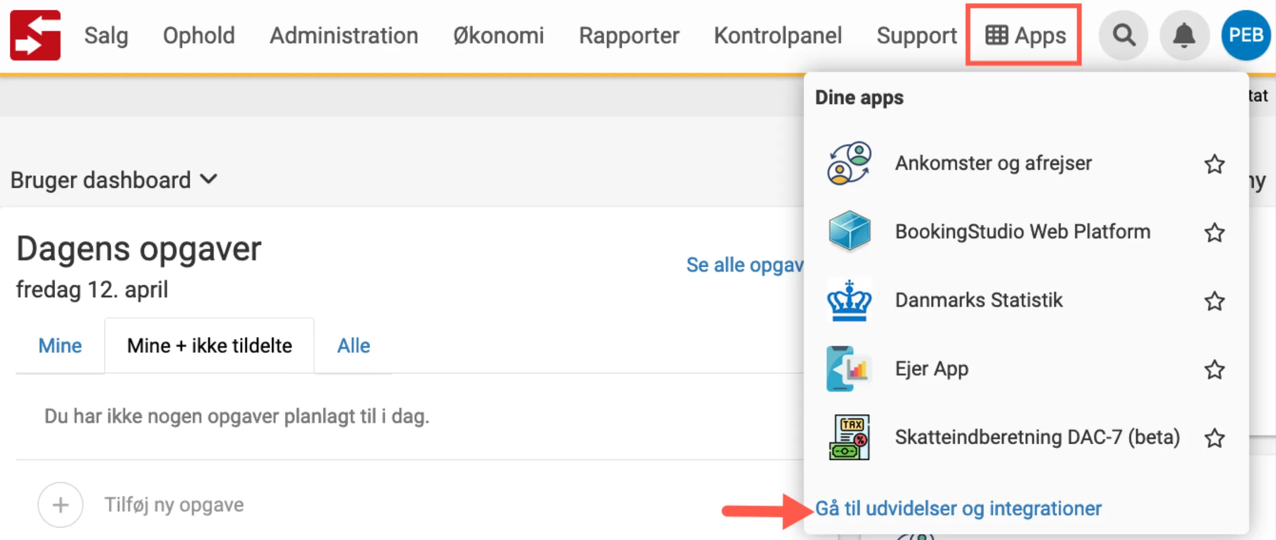This screenshot has height=540, width=1276.
Task: Star the BookingStudio Web Platform app
Action: pyautogui.click(x=1214, y=233)
